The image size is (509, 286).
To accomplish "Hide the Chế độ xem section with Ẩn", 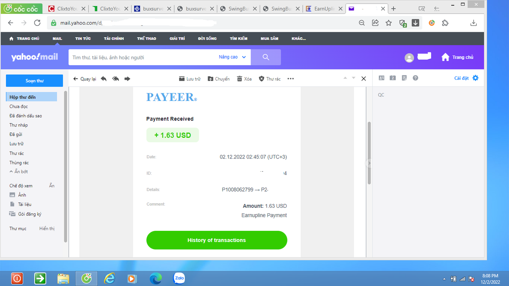I will pyautogui.click(x=52, y=186).
